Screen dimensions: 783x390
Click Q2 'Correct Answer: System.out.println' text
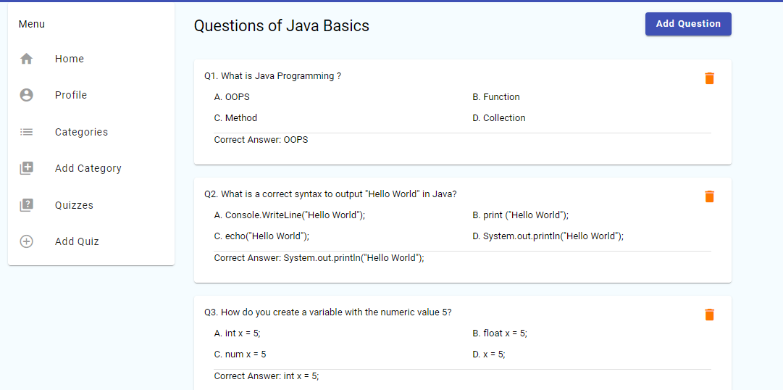pyautogui.click(x=319, y=258)
